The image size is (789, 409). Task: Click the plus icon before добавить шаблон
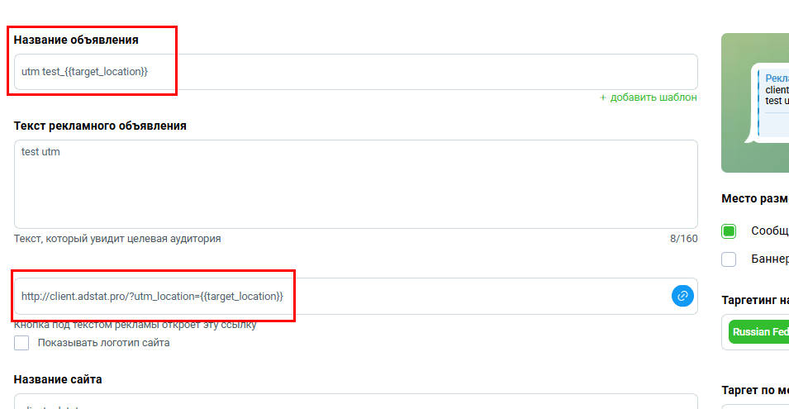(x=603, y=97)
